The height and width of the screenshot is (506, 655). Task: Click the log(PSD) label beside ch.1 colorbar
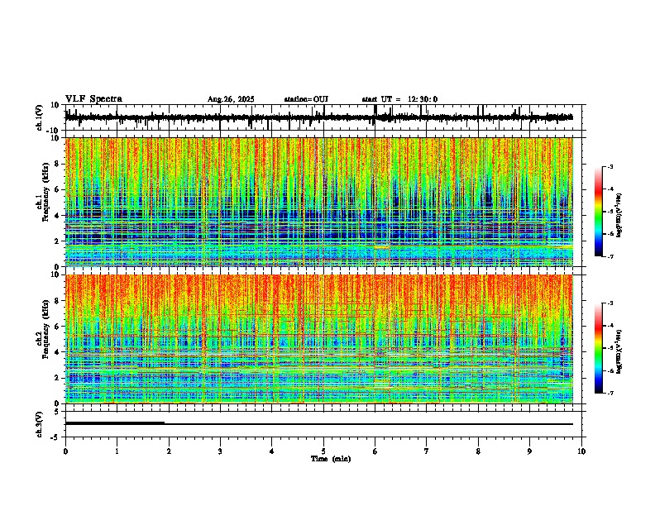click(x=619, y=216)
